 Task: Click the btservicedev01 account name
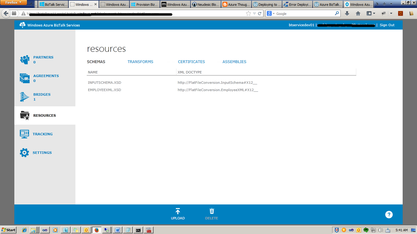301,25
